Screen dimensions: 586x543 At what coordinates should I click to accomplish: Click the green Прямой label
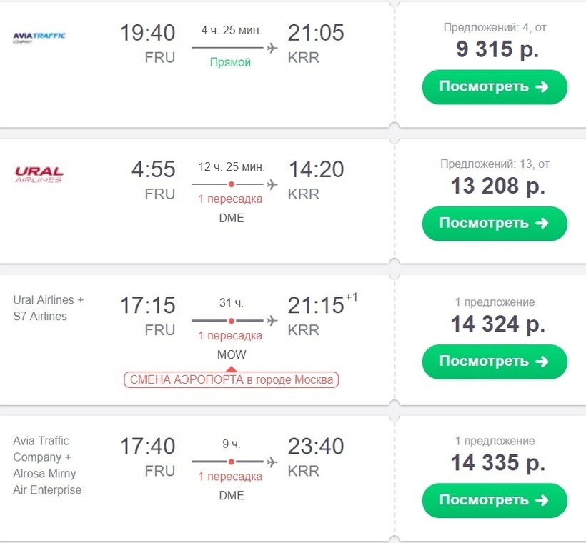pos(230,62)
